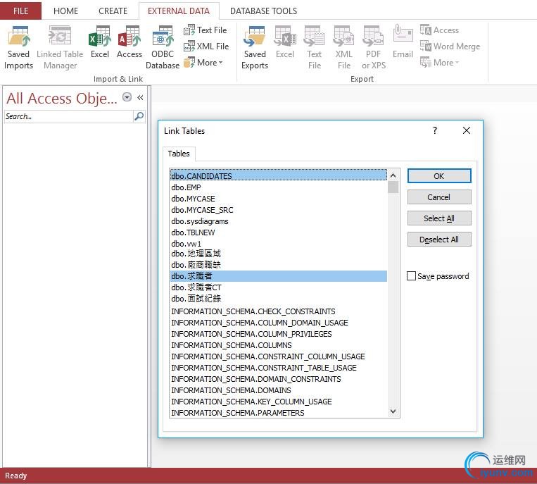Export by Email
The width and height of the screenshot is (537, 484).
[403, 42]
